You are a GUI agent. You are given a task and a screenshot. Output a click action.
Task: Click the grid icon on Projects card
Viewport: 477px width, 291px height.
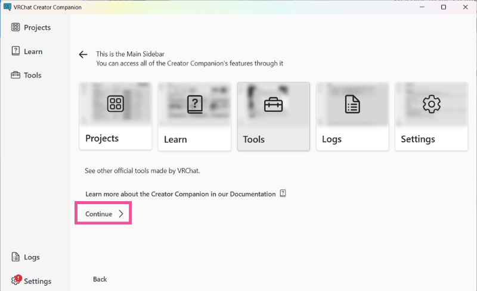[115, 104]
